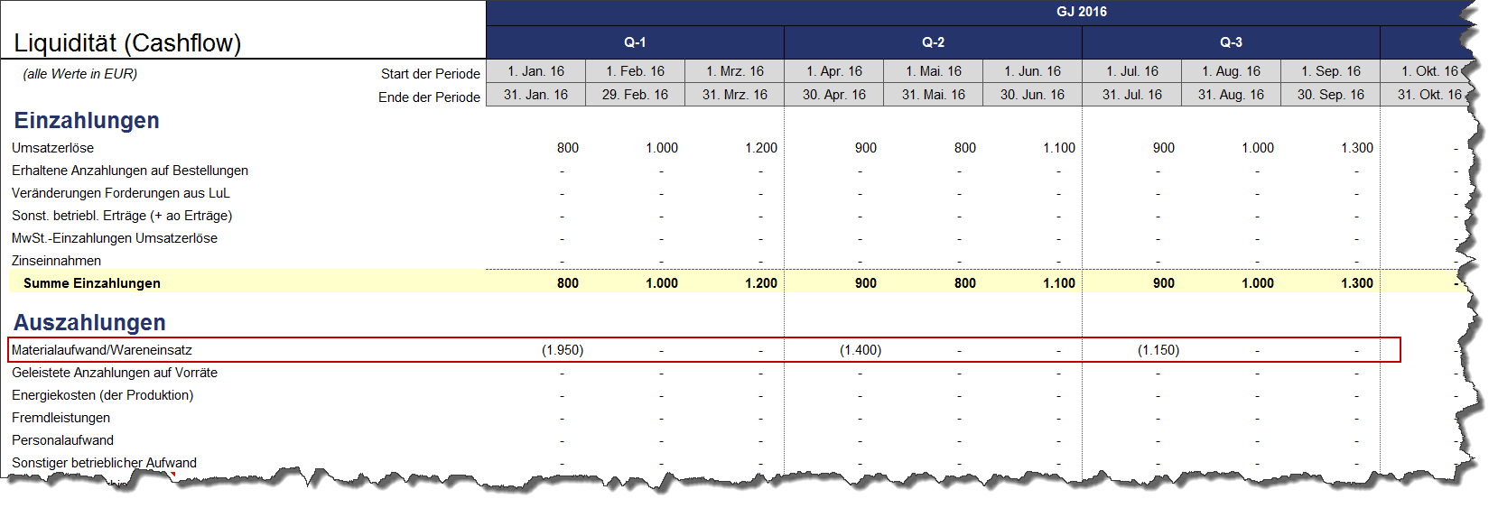The height and width of the screenshot is (508, 1498).
Task: Select the '30. Jun. 16' end date cell
Action: [1032, 95]
